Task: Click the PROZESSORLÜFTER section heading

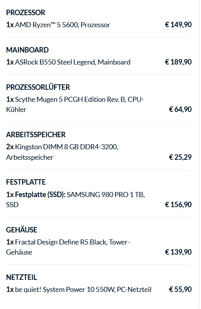Action: point(38,87)
